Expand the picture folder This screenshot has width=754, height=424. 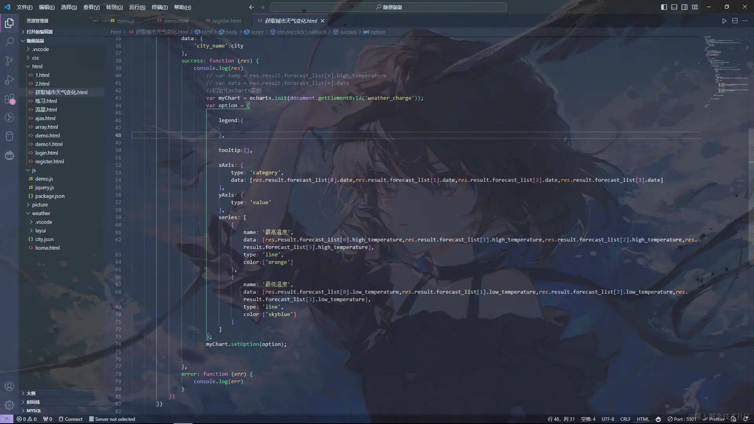coord(40,205)
